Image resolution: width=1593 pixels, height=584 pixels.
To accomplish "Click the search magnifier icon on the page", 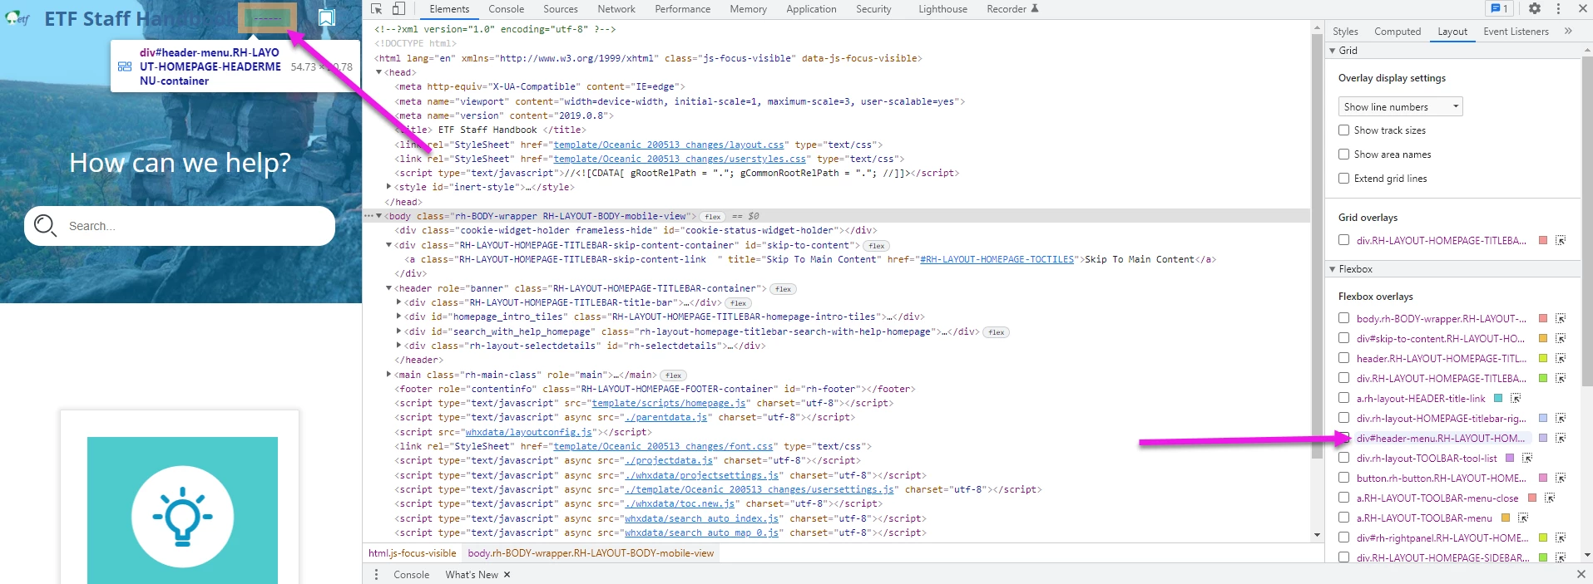I will pos(45,225).
